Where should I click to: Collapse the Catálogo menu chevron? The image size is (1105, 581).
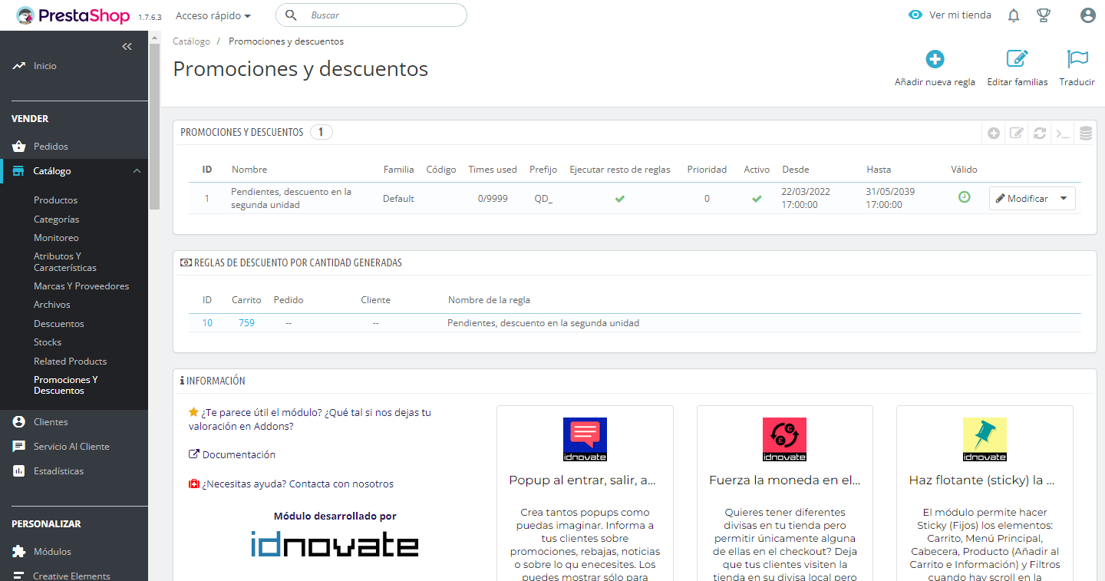coord(137,171)
